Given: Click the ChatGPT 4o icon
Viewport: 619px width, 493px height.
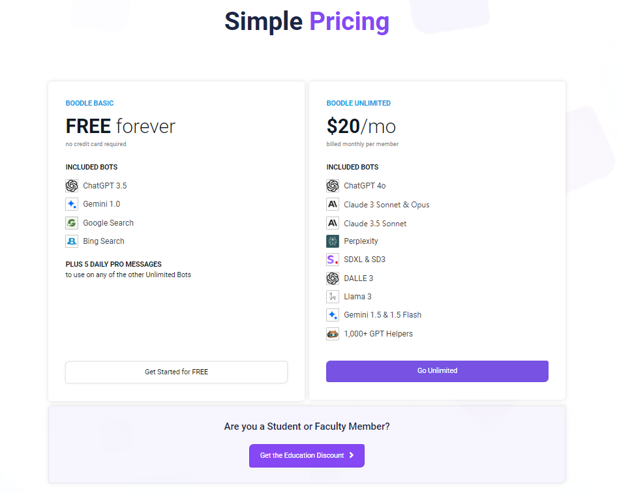Looking at the screenshot, I should pyautogui.click(x=333, y=185).
